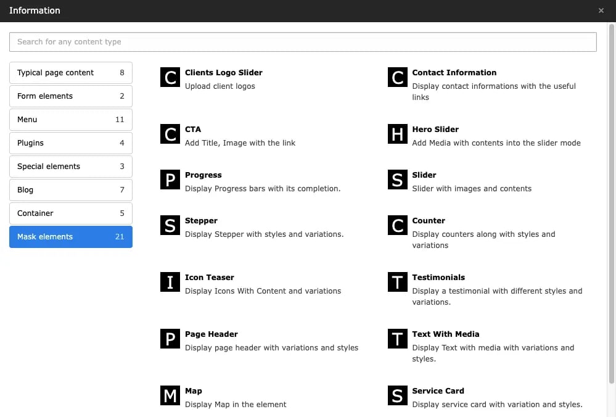Click 'Add Media with contents into the slider mode'

coord(496,143)
